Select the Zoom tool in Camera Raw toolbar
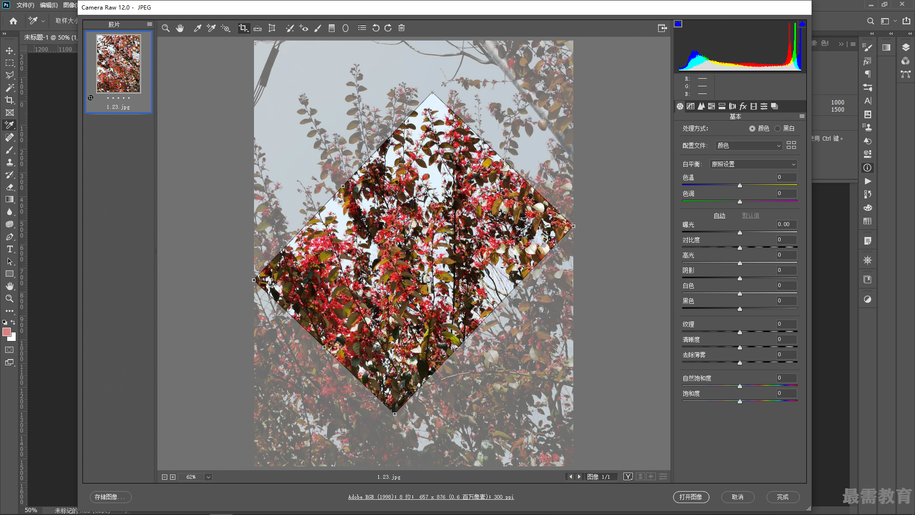Screen dimensions: 915x515 click(x=165, y=28)
